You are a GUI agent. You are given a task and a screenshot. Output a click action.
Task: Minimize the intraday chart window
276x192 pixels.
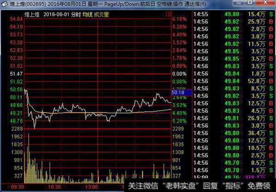(x=238, y=2)
